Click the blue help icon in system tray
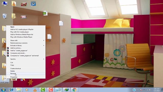 coord(134,90)
